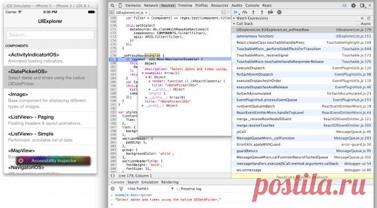Expand the render function node
Screen dimensions: 377x208
(x=150, y=81)
